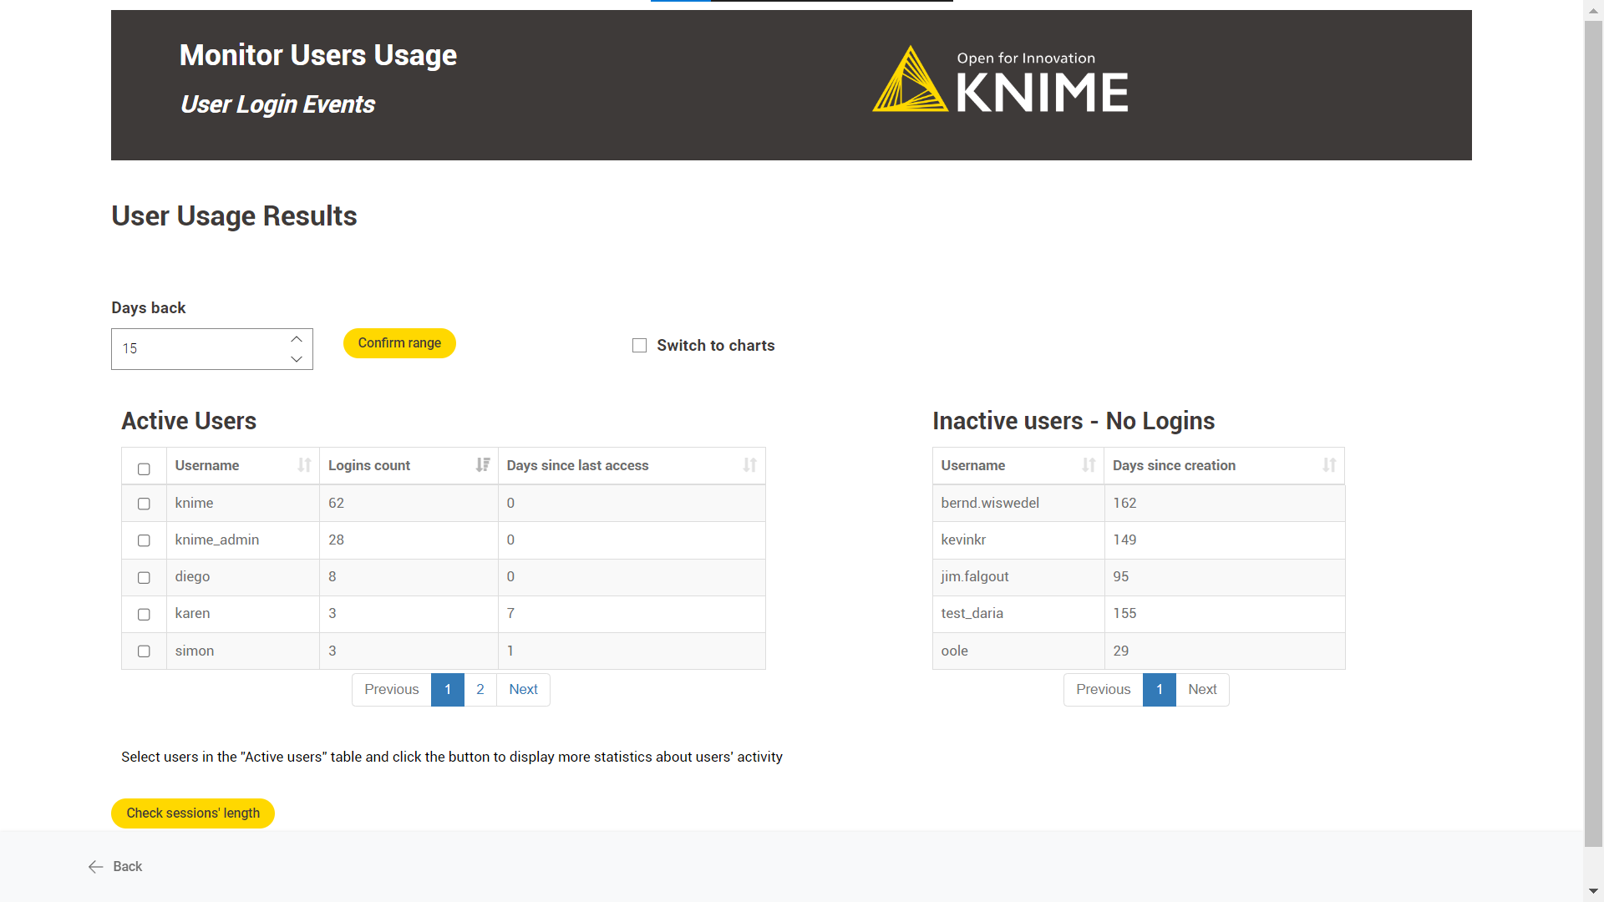
Task: Decrease Days back value with down arrow
Action: pos(297,359)
